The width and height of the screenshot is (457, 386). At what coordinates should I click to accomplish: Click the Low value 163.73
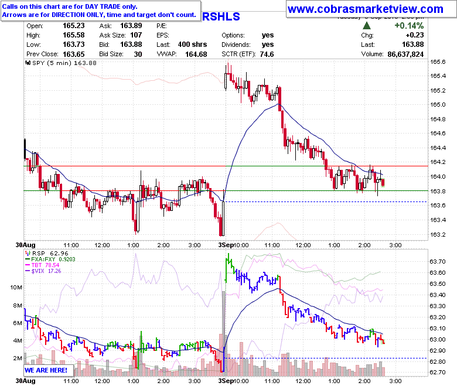(73, 45)
